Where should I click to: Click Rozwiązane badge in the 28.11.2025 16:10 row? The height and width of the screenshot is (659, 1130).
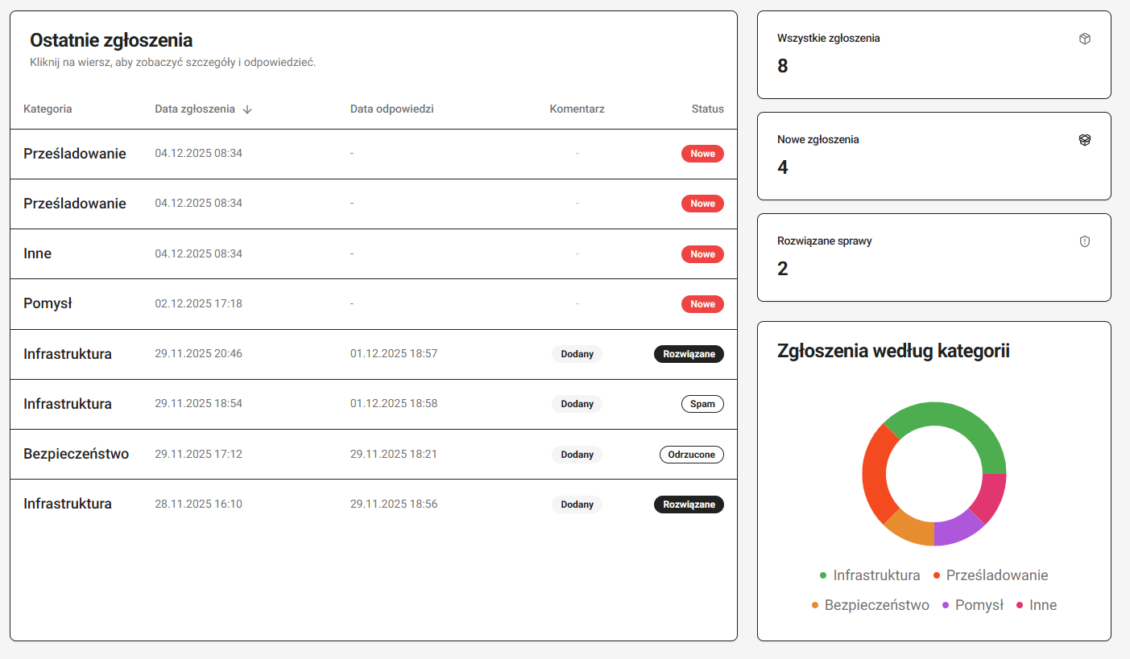pos(689,505)
